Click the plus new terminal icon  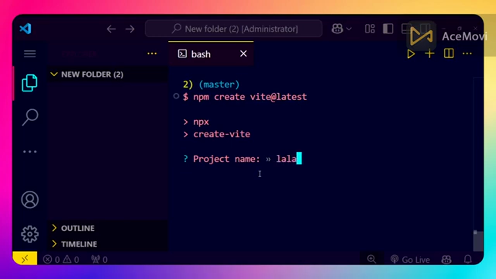pyautogui.click(x=430, y=54)
